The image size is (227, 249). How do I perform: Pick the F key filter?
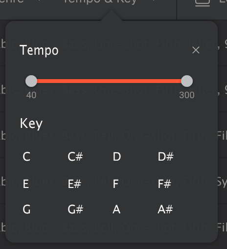(115, 184)
